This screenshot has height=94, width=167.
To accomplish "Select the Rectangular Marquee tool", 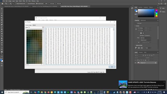I will (2, 11).
